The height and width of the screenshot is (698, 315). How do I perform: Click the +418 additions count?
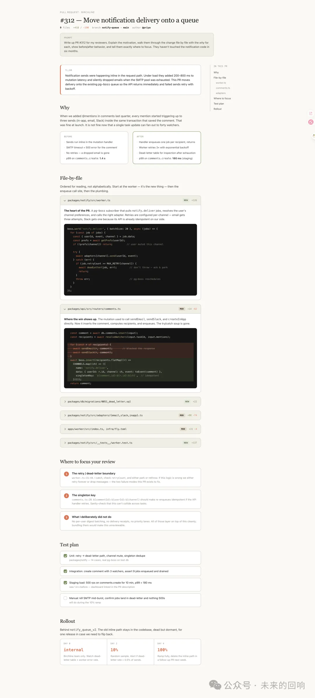(76, 28)
